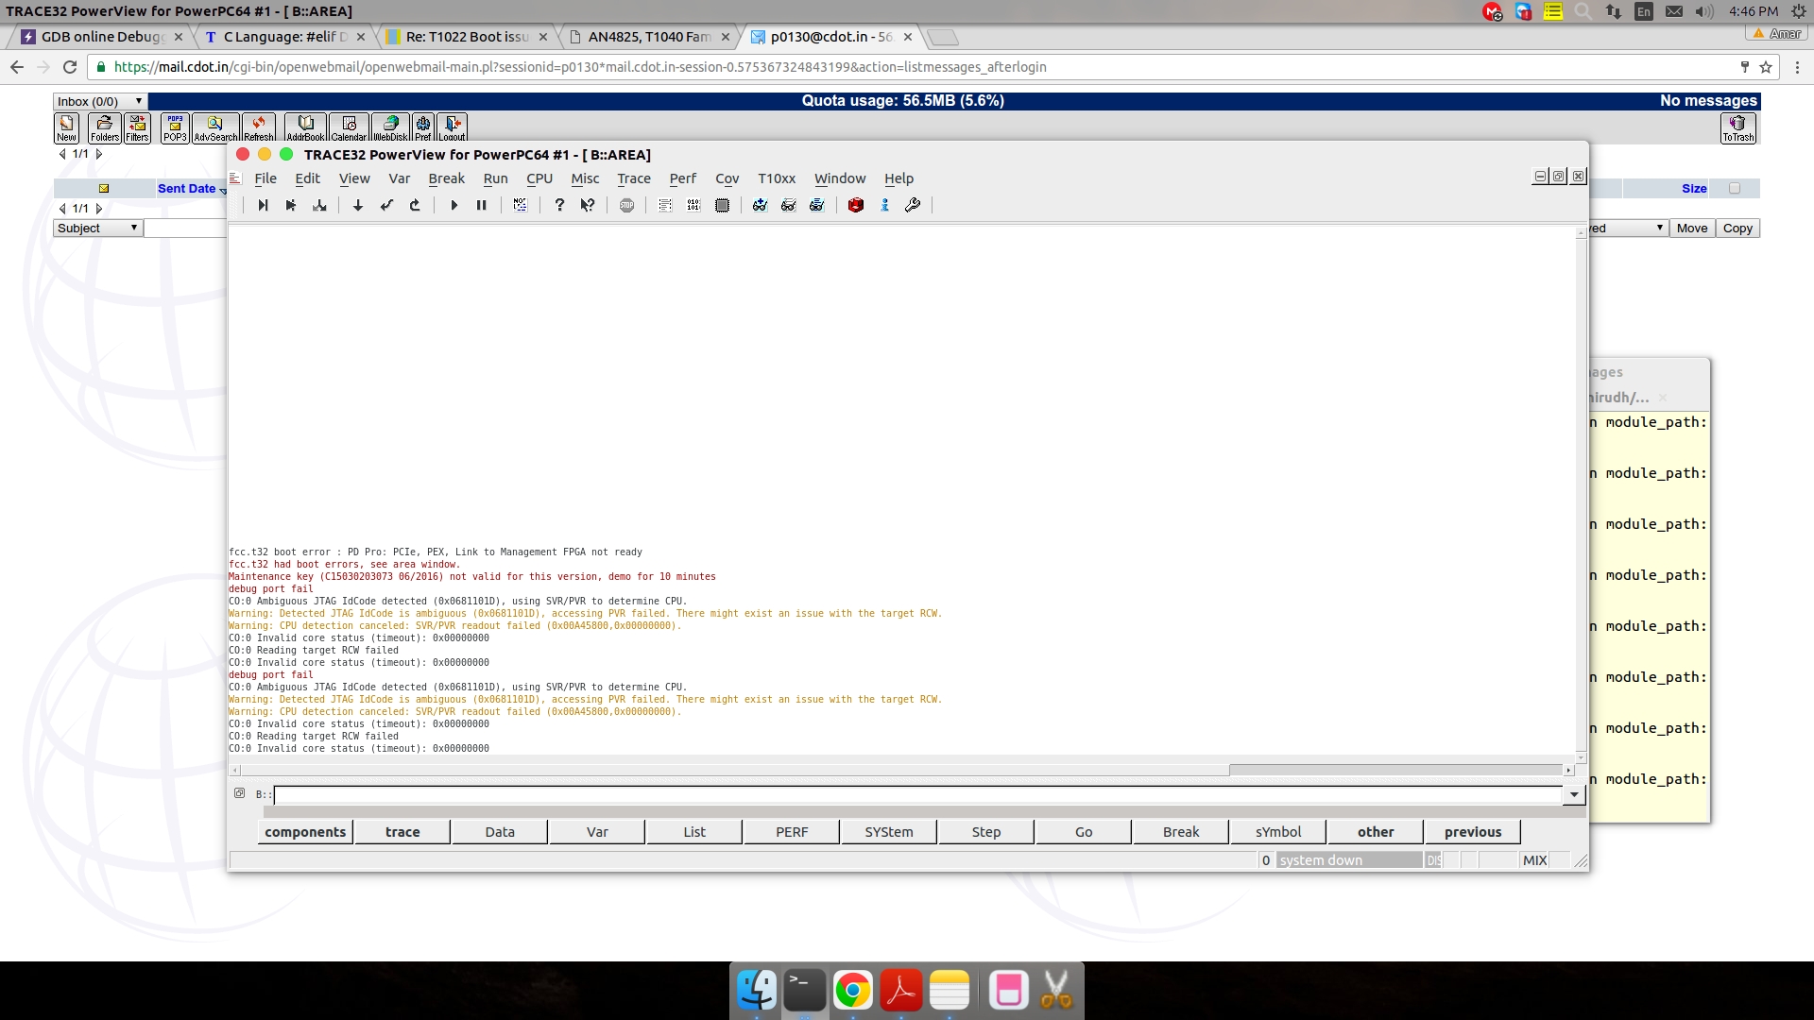Open the B:: command line history dropdown
1814x1020 pixels.
tap(1574, 794)
